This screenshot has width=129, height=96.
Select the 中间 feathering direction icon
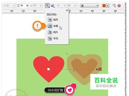tap(50, 26)
